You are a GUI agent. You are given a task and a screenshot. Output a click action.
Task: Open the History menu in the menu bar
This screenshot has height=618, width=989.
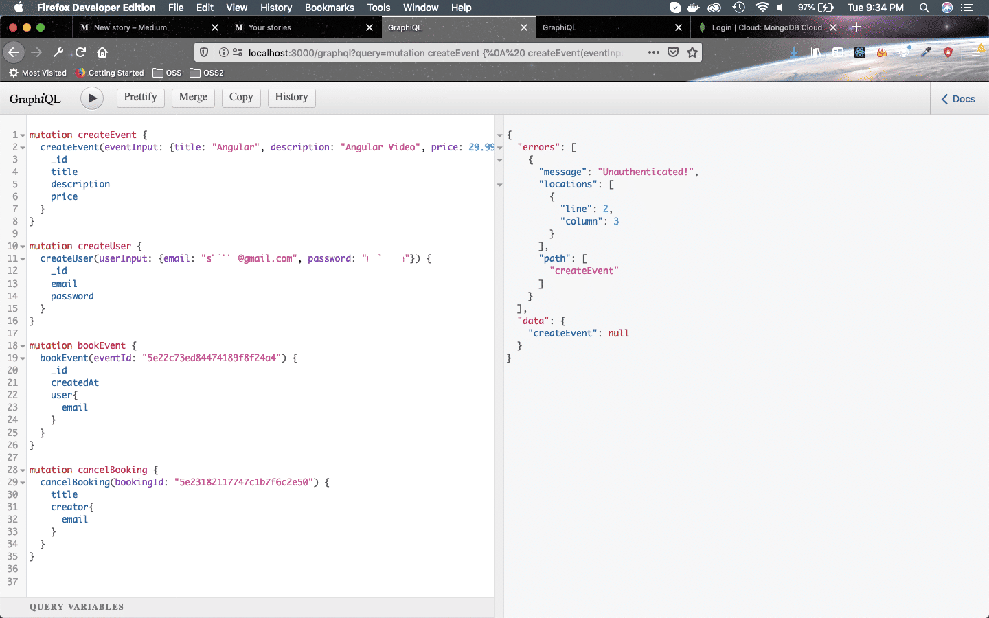276,8
